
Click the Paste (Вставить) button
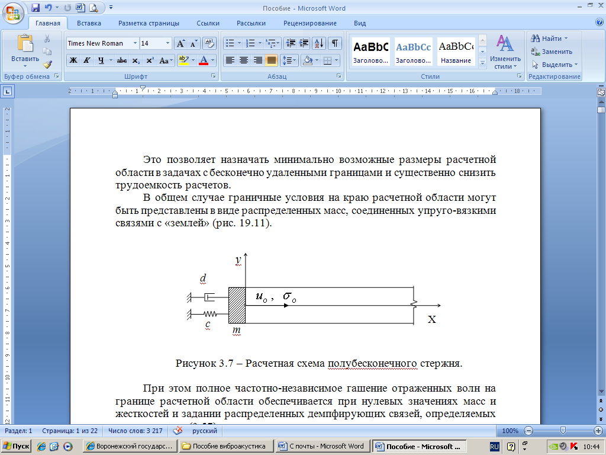(x=25, y=51)
